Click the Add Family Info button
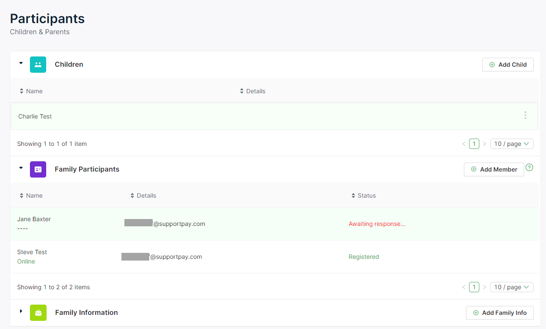The image size is (546, 329). click(499, 313)
